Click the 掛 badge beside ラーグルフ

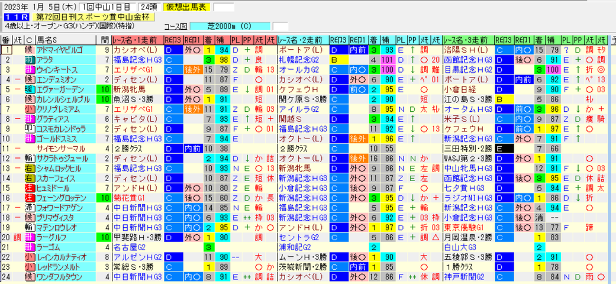pyautogui.click(x=30, y=237)
